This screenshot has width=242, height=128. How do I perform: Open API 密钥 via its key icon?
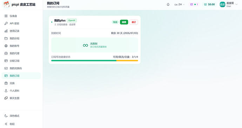6,23
